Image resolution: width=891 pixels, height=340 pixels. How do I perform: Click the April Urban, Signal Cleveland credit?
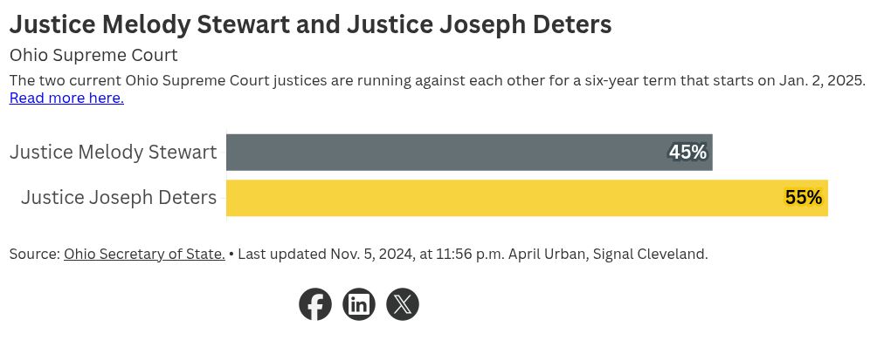click(x=608, y=254)
